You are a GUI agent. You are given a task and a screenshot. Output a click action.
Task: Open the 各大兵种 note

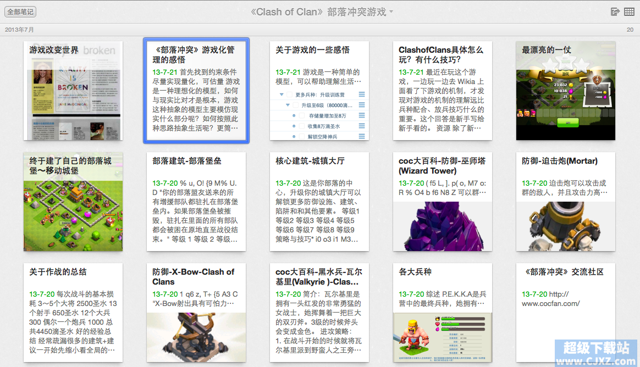tap(443, 313)
